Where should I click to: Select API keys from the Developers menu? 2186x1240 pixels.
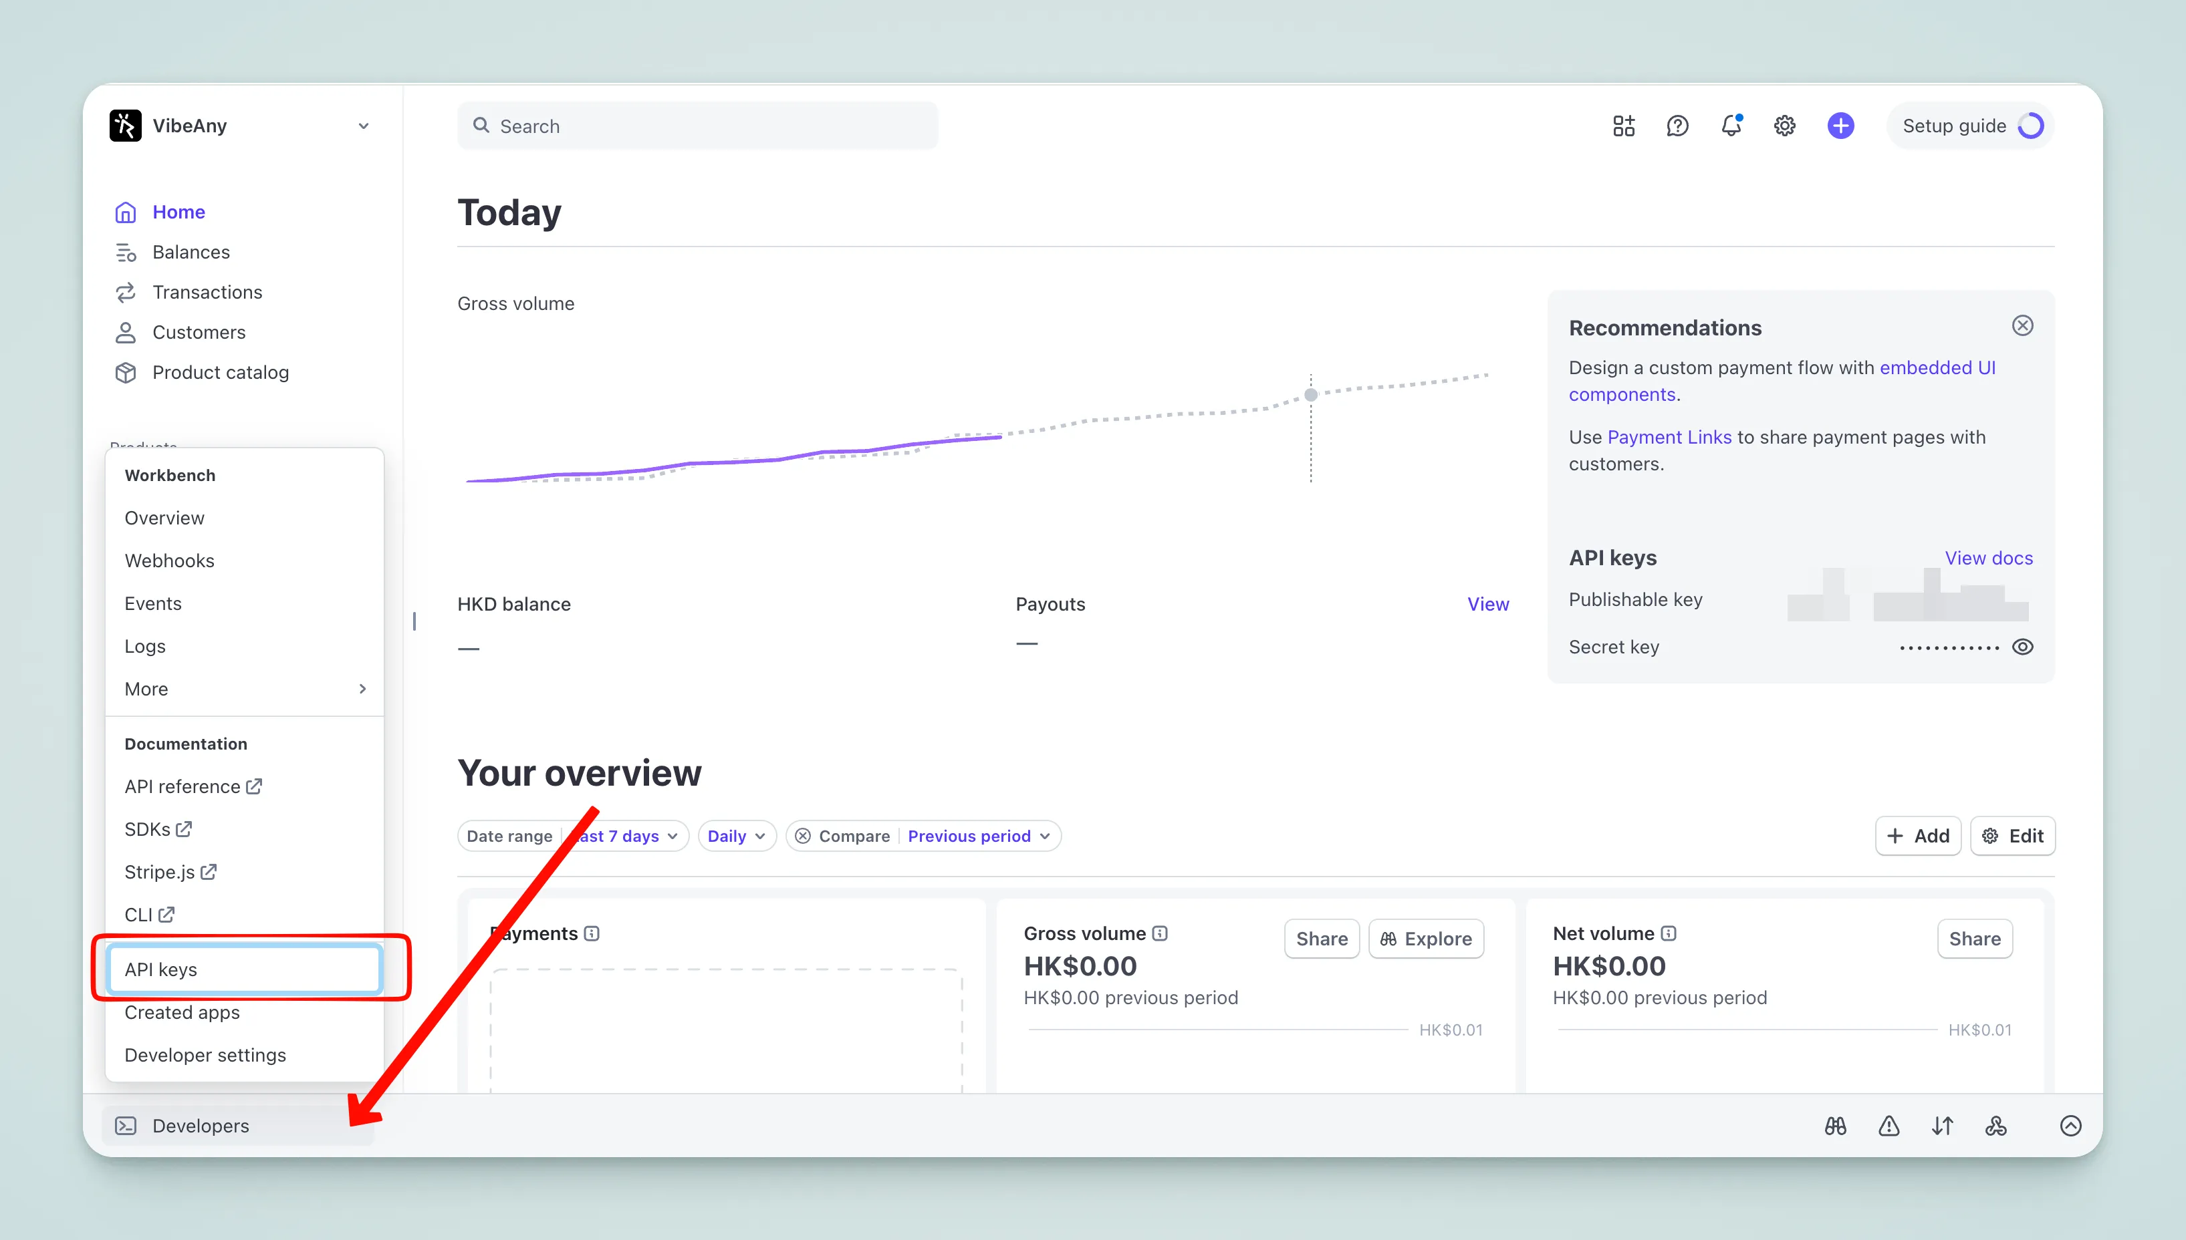161,969
